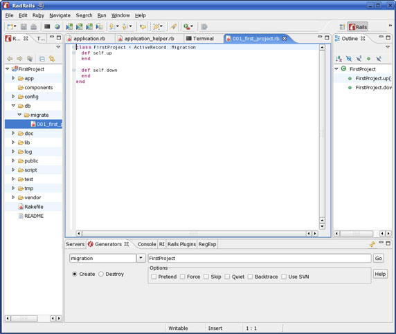The width and height of the screenshot is (396, 334).
Task: Click the New wizard toolbar icon
Action: pos(10,26)
